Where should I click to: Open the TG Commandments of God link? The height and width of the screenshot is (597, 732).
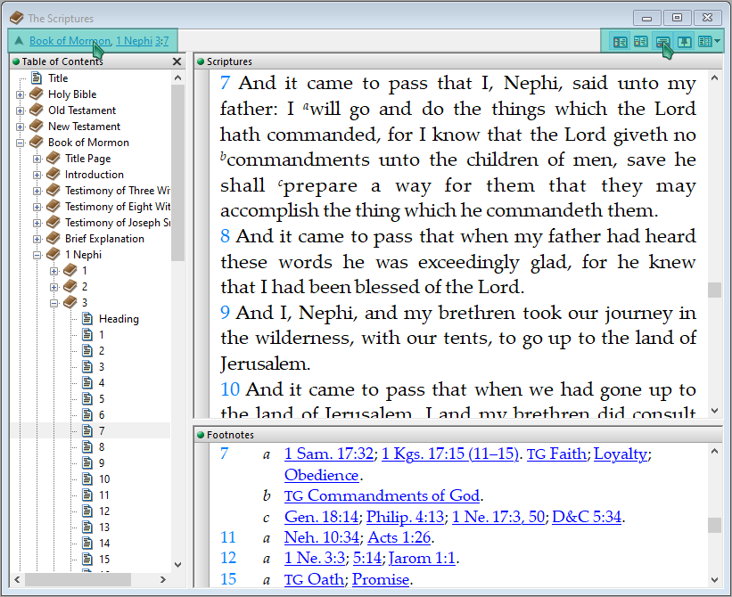click(x=382, y=495)
